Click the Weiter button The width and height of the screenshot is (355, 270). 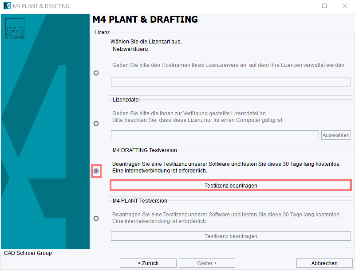[207, 263]
